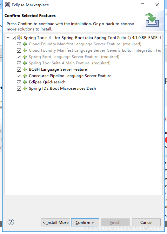Click plus icon beside Concourse Pipeline Language Server Feature
This screenshot has width=167, height=234.
25,76
